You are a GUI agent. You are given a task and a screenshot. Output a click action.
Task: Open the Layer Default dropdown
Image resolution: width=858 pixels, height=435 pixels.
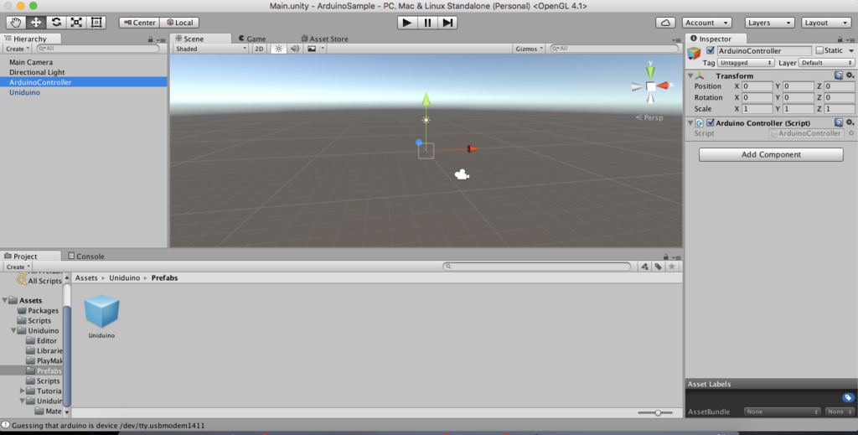coord(826,63)
